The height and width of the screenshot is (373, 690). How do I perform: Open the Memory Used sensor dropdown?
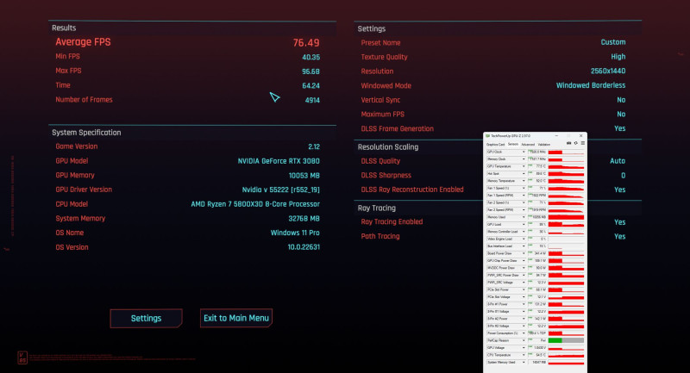click(524, 217)
